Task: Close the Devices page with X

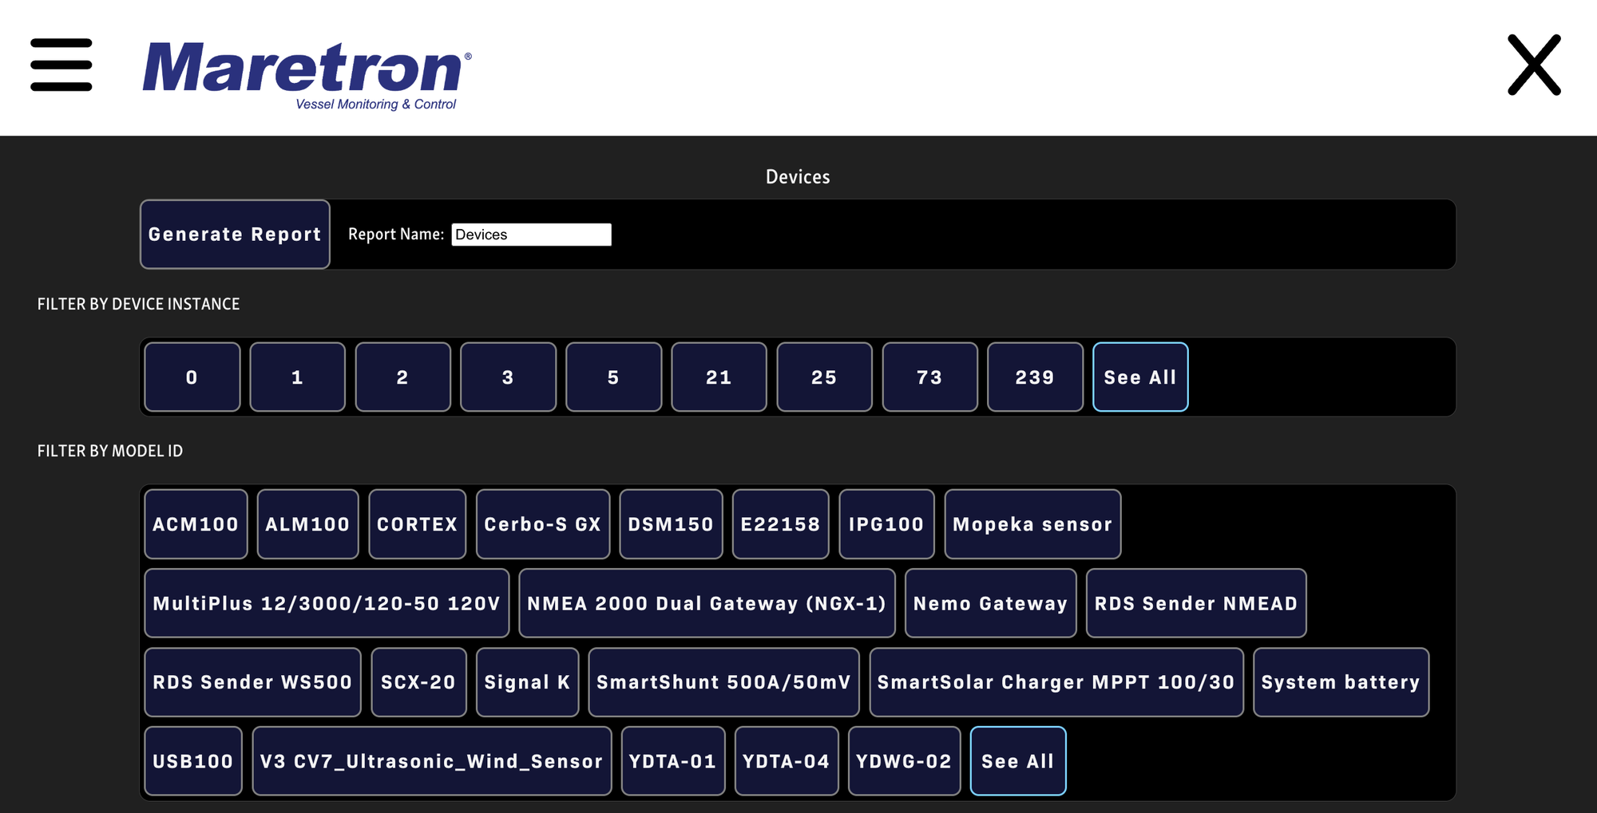Action: (x=1534, y=65)
